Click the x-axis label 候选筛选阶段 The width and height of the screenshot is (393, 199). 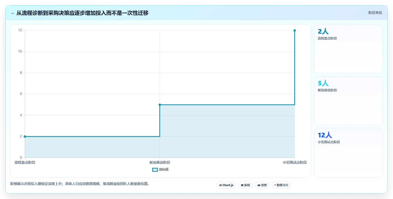(160, 162)
